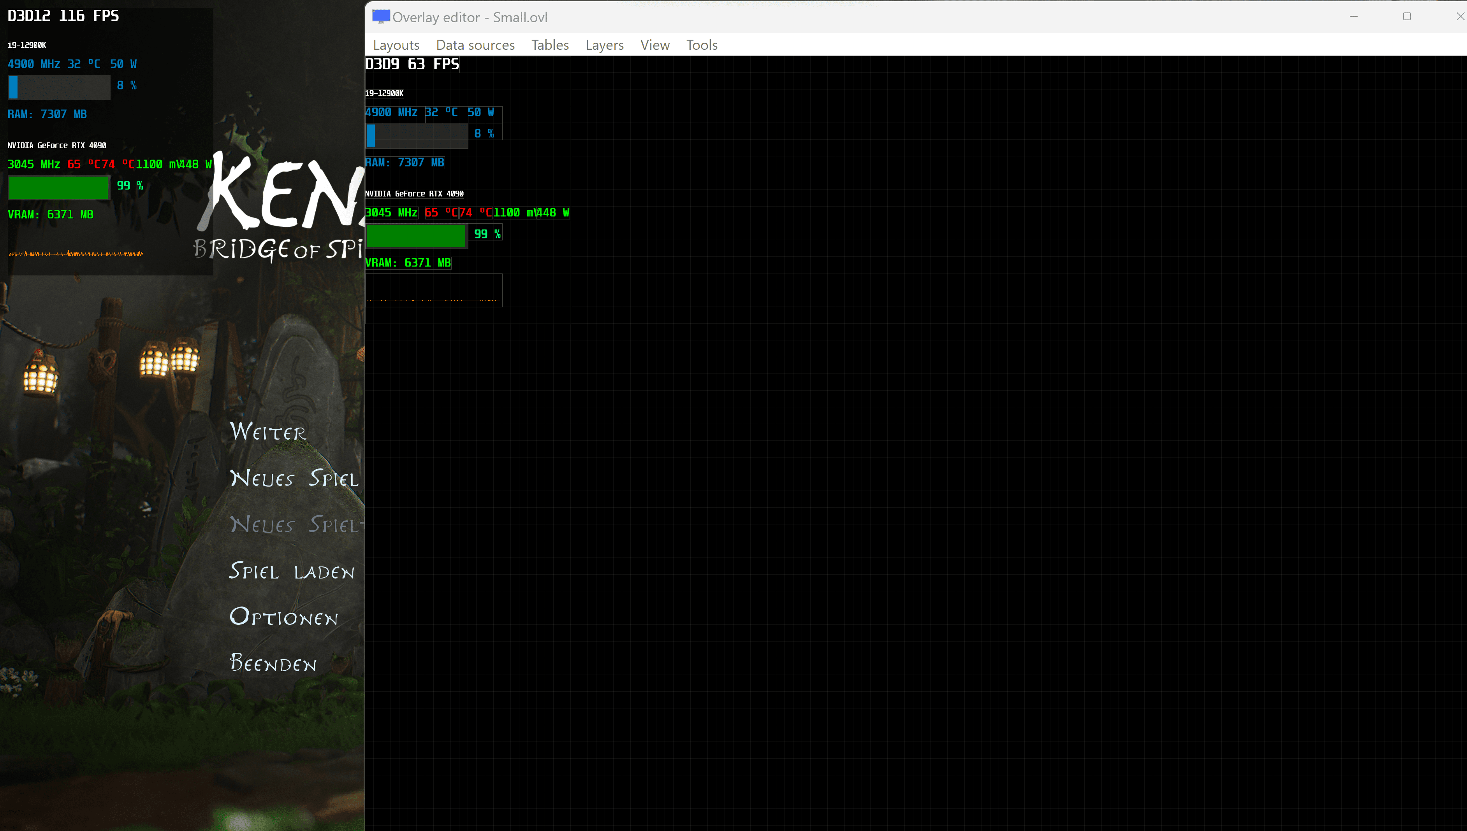The height and width of the screenshot is (831, 1467).
Task: Select the NVIDIA GeForce RTX 4090 label in editor
Action: coord(415,193)
